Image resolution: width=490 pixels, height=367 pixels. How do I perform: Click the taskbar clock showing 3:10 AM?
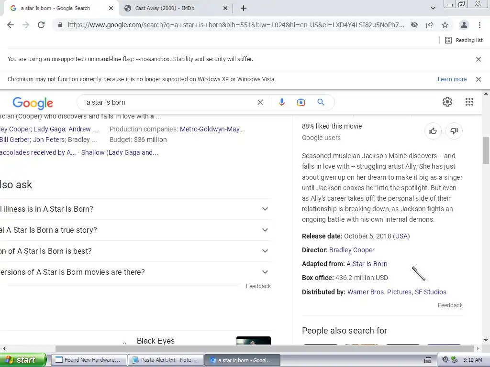point(472,360)
